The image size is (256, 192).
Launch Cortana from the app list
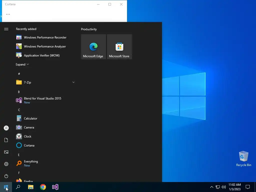point(45,145)
